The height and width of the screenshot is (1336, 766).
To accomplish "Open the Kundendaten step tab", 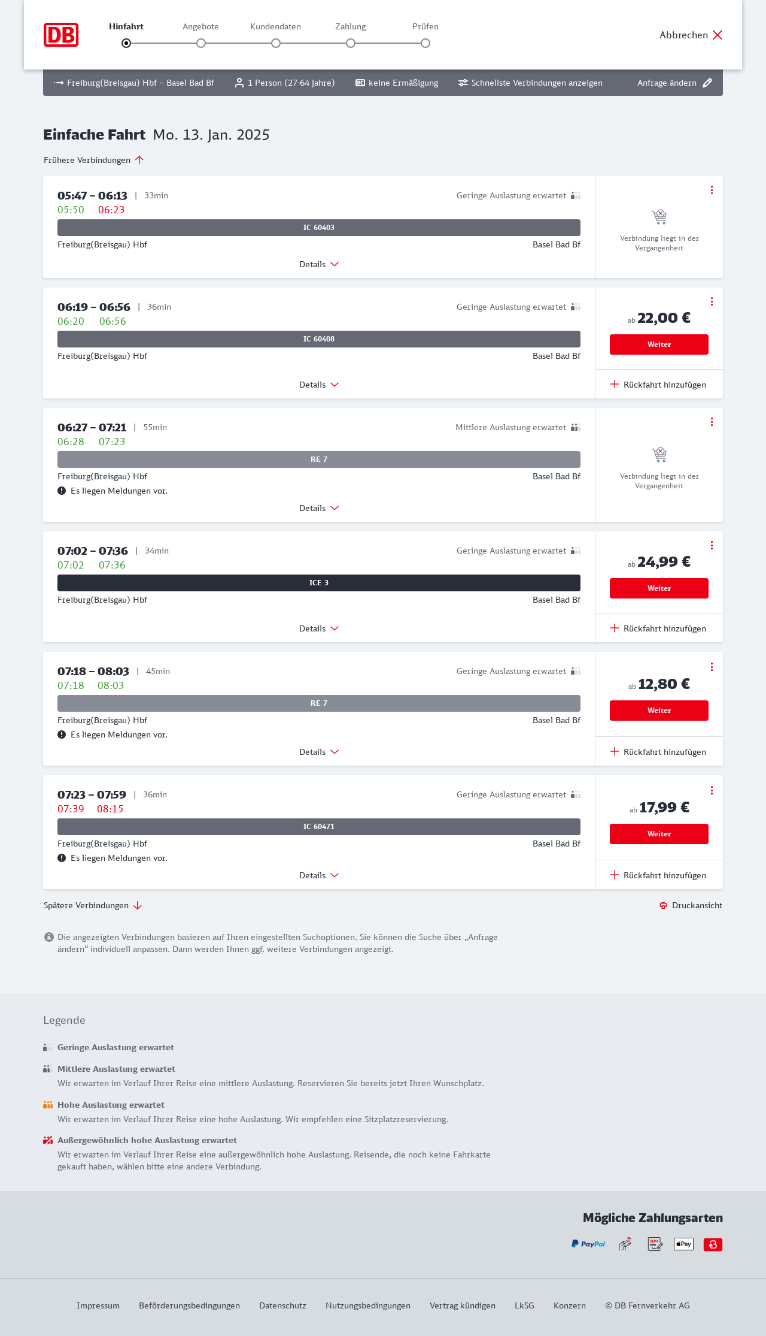I will coord(275,27).
